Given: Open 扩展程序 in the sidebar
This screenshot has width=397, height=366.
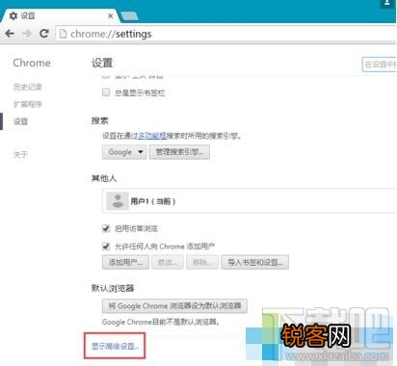Looking at the screenshot, I should [x=28, y=104].
